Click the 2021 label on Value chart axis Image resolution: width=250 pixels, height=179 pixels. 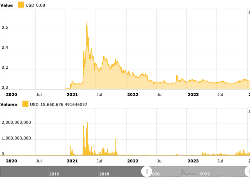[x=72, y=95]
